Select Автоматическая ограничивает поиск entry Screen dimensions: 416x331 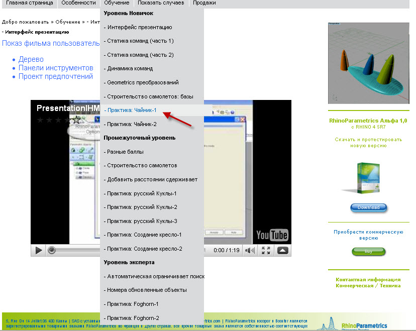[154, 276]
